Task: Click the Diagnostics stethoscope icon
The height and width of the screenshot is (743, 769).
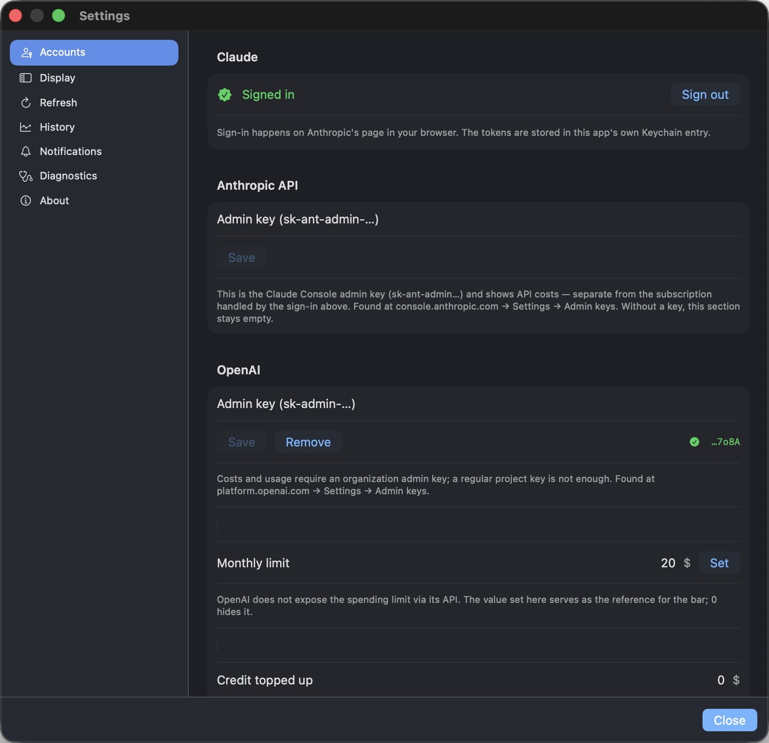Action: (x=26, y=176)
